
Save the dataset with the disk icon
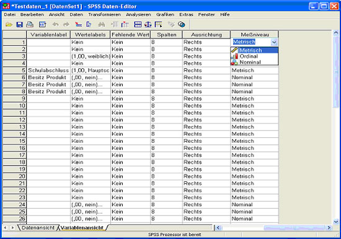(x=20, y=24)
